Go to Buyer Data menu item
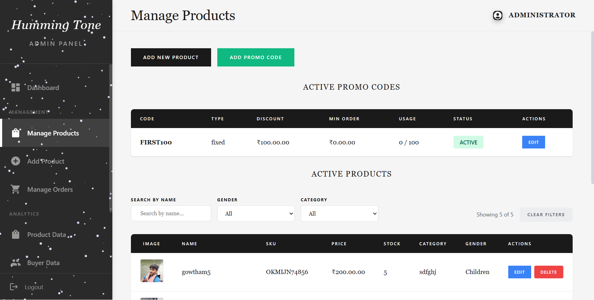The height and width of the screenshot is (300, 594). pos(43,263)
